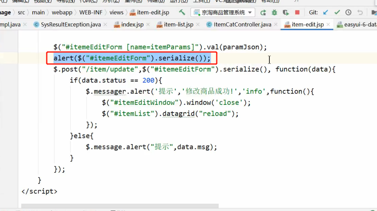Click the editor's horizontal scrollbar
Viewport: 377px width, 211px height.
[120, 206]
